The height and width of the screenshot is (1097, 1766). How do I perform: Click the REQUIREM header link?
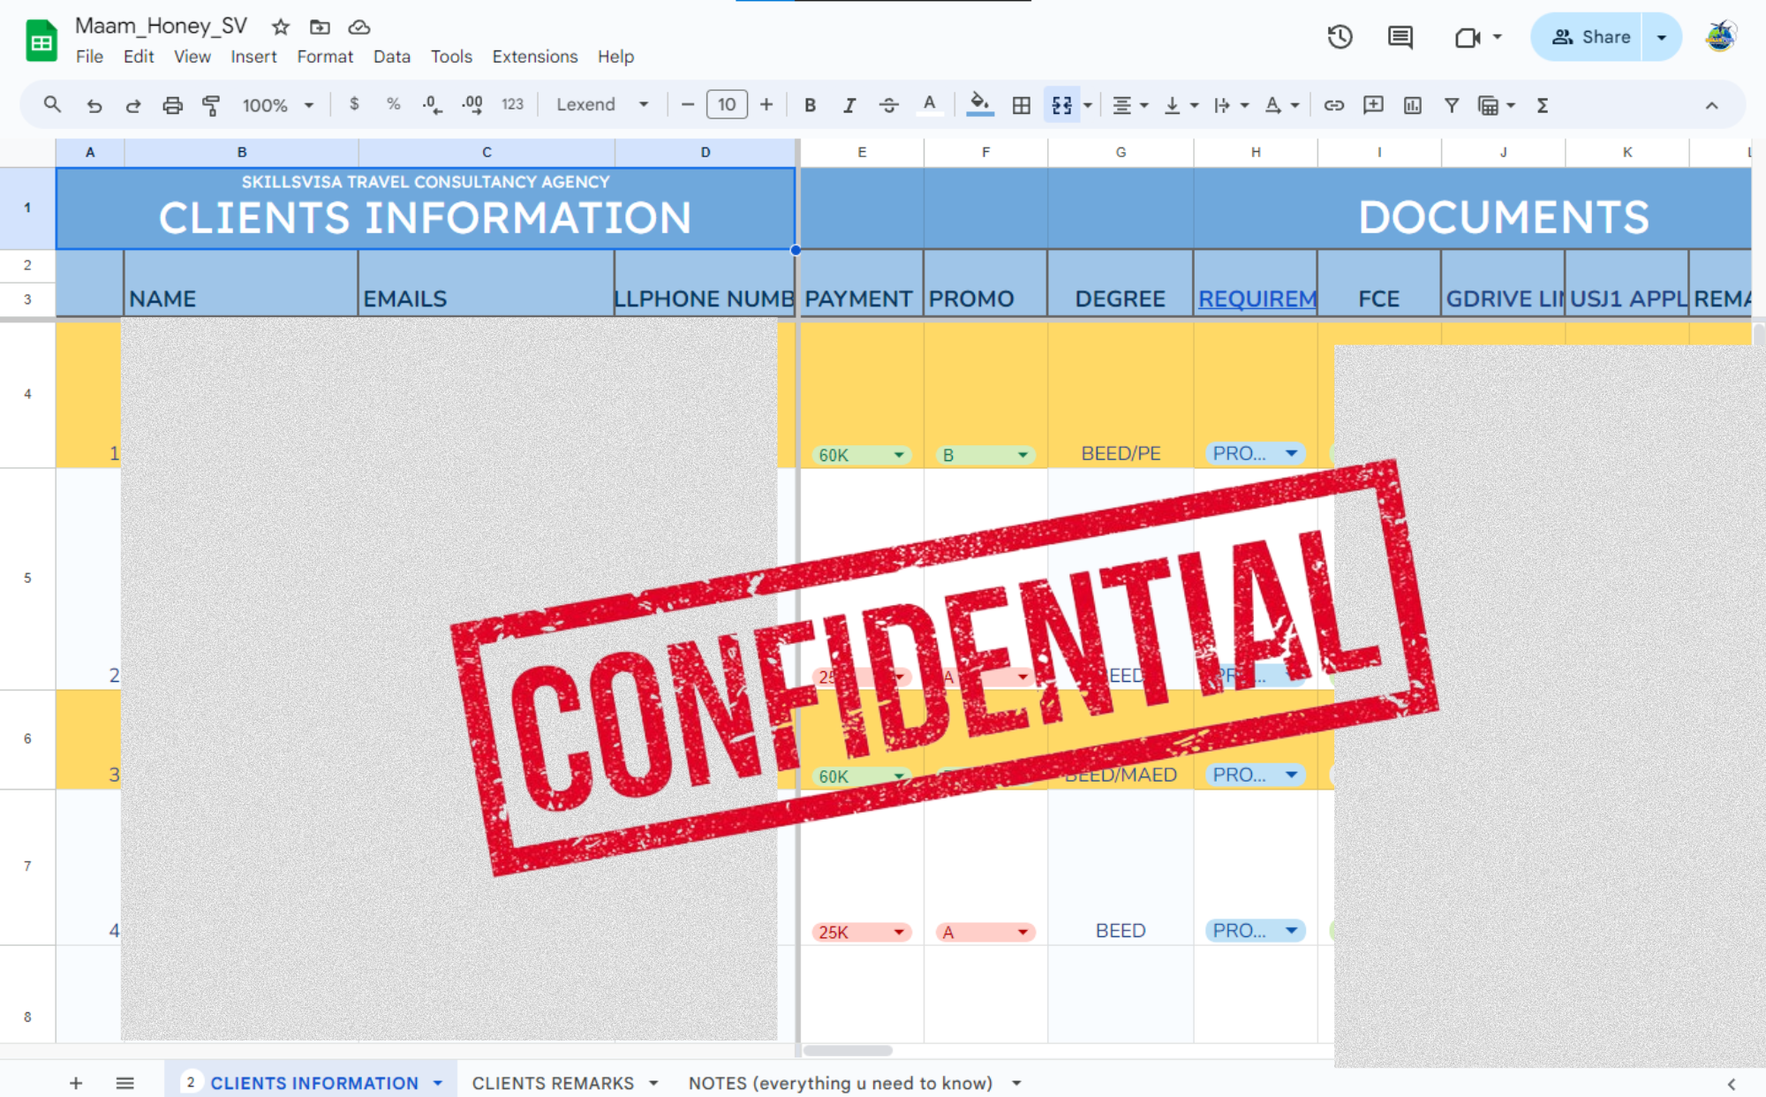pyautogui.click(x=1256, y=299)
